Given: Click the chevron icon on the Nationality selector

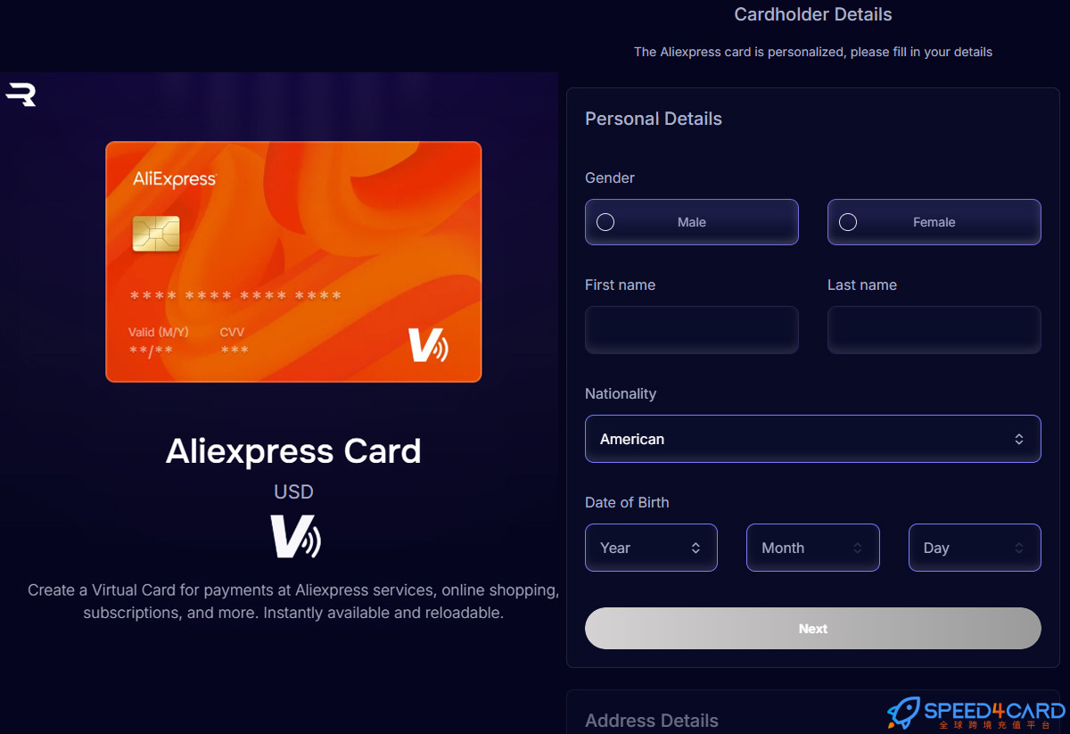Looking at the screenshot, I should coord(1018,439).
